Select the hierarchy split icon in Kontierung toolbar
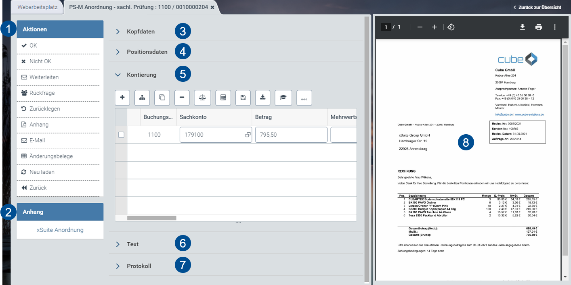 point(142,98)
